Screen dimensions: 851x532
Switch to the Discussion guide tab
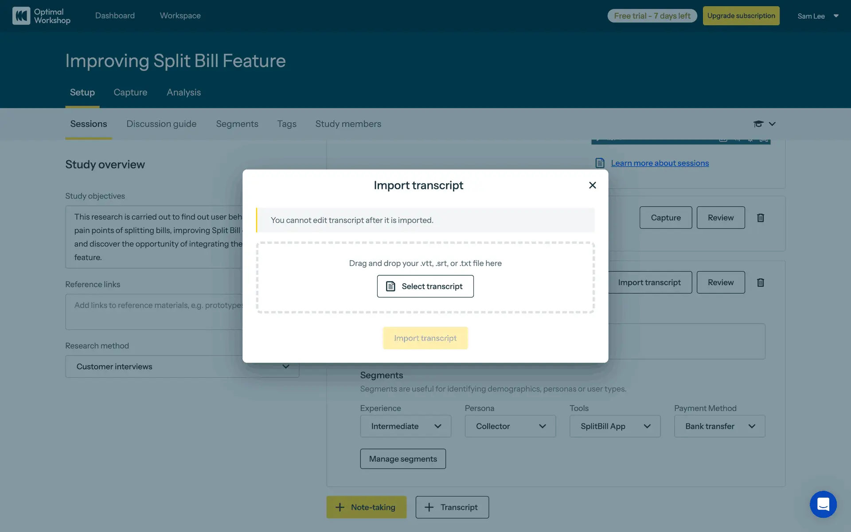pyautogui.click(x=161, y=124)
